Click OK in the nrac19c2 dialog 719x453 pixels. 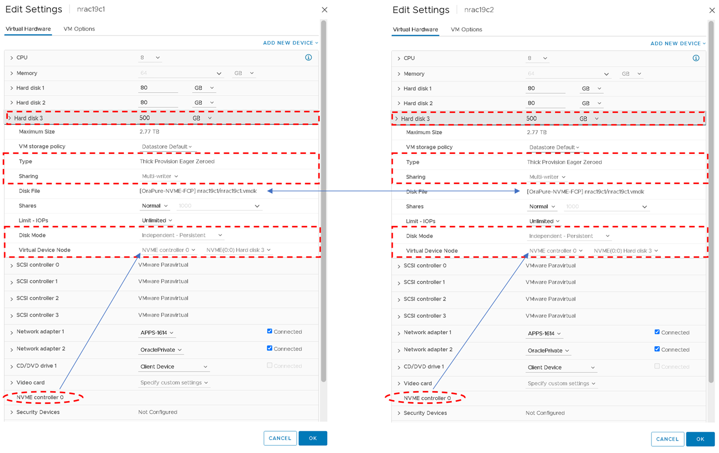700,439
